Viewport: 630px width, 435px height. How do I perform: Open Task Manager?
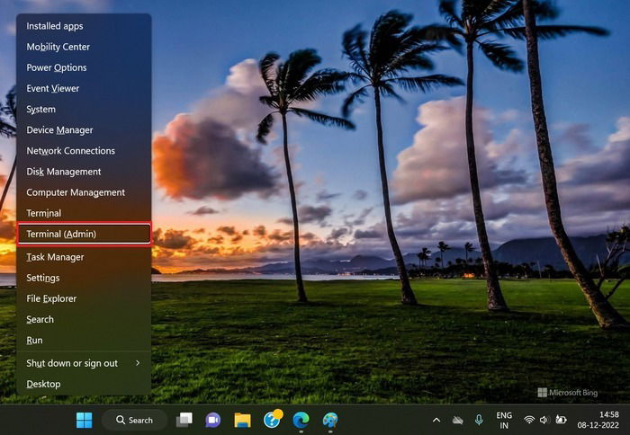point(84,257)
